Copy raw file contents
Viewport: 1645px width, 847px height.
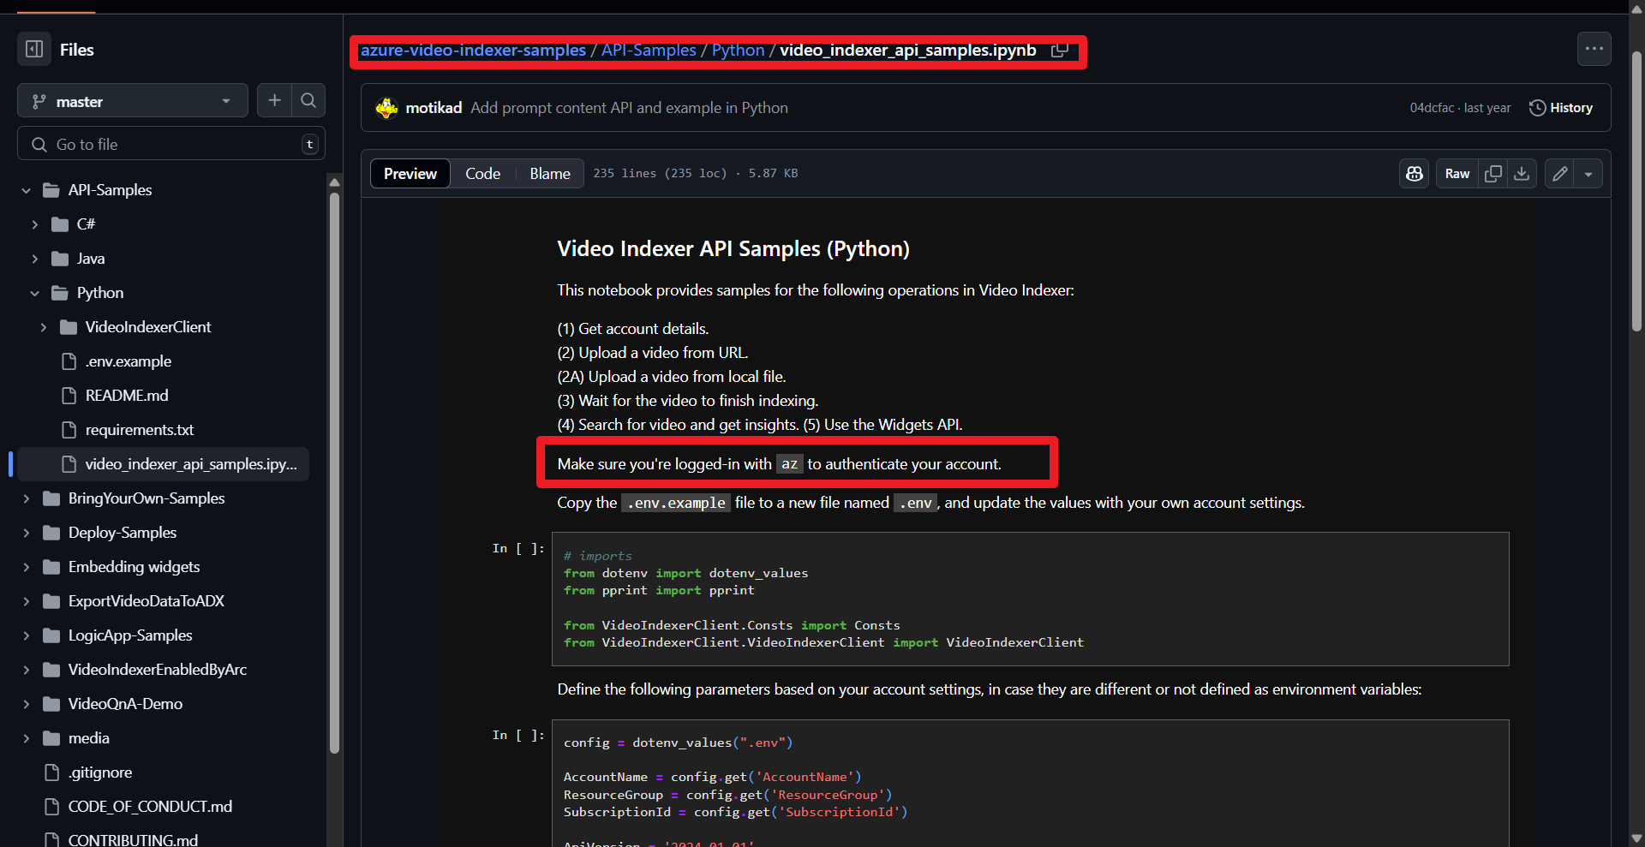1492,174
